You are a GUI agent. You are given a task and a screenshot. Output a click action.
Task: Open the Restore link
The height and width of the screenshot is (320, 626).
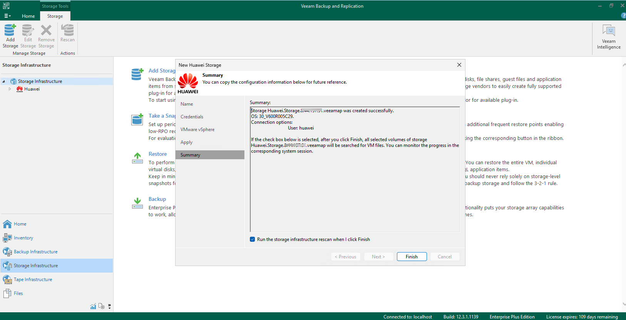coord(158,154)
